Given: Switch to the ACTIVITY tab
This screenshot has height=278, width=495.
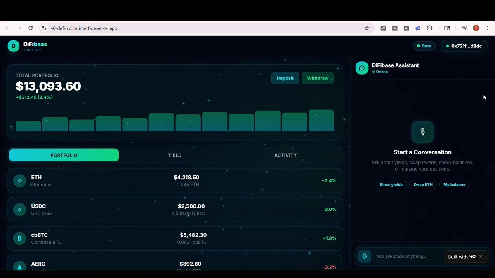Looking at the screenshot, I should point(285,155).
